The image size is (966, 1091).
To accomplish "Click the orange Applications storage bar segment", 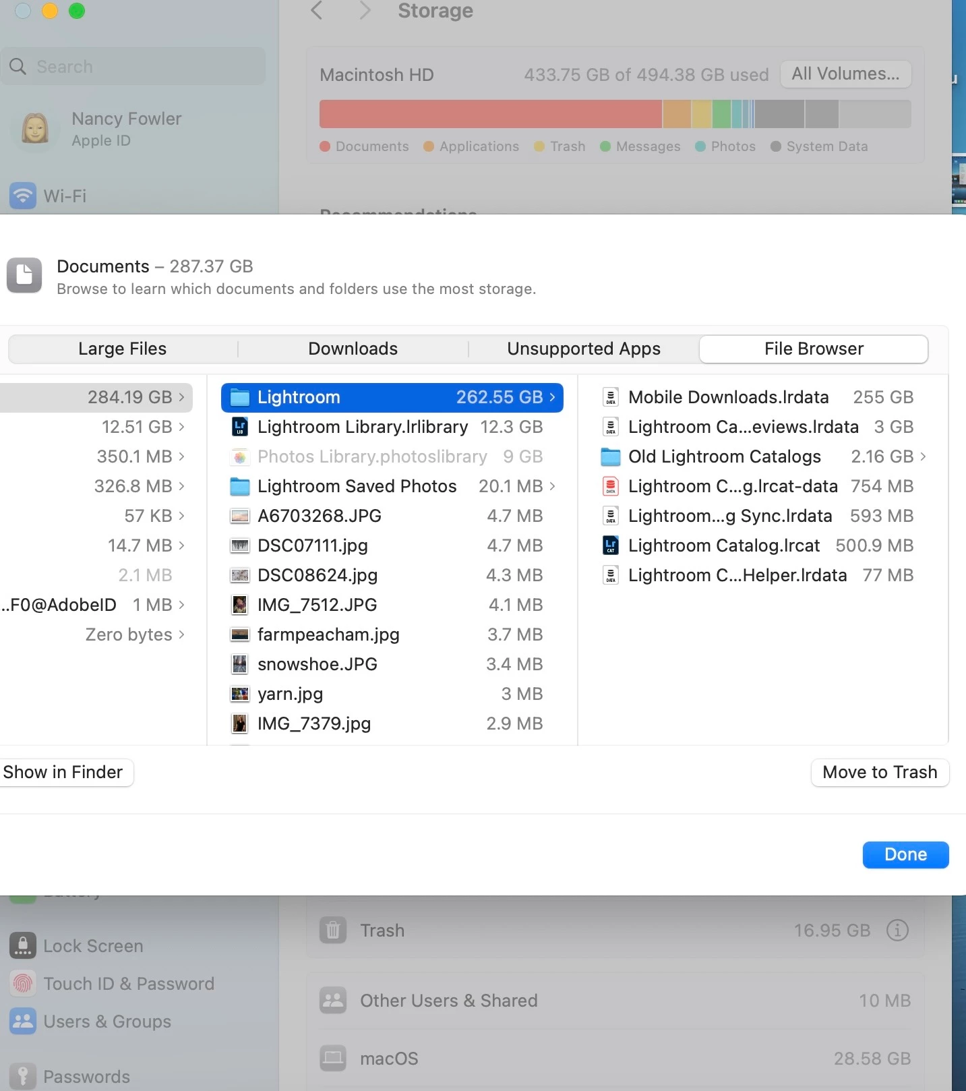I will pos(677,114).
